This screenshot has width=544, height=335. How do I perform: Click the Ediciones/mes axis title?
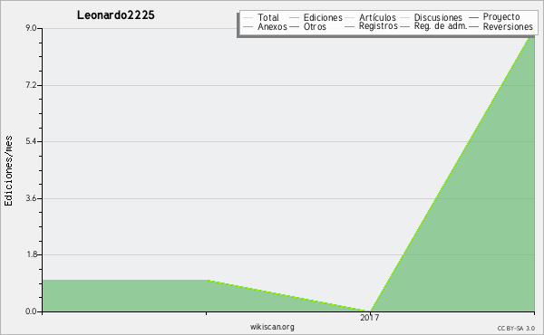point(8,171)
